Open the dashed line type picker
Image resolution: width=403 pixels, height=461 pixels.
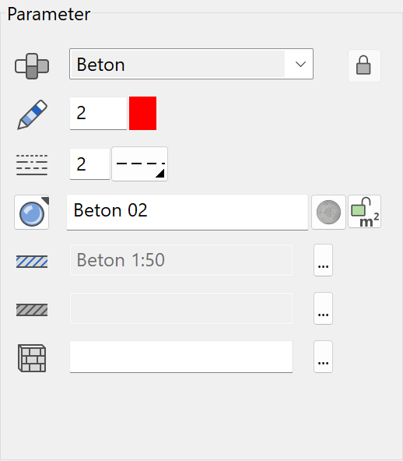coord(140,164)
